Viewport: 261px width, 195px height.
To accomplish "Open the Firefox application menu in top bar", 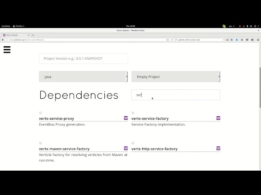I will pyautogui.click(x=19, y=26).
